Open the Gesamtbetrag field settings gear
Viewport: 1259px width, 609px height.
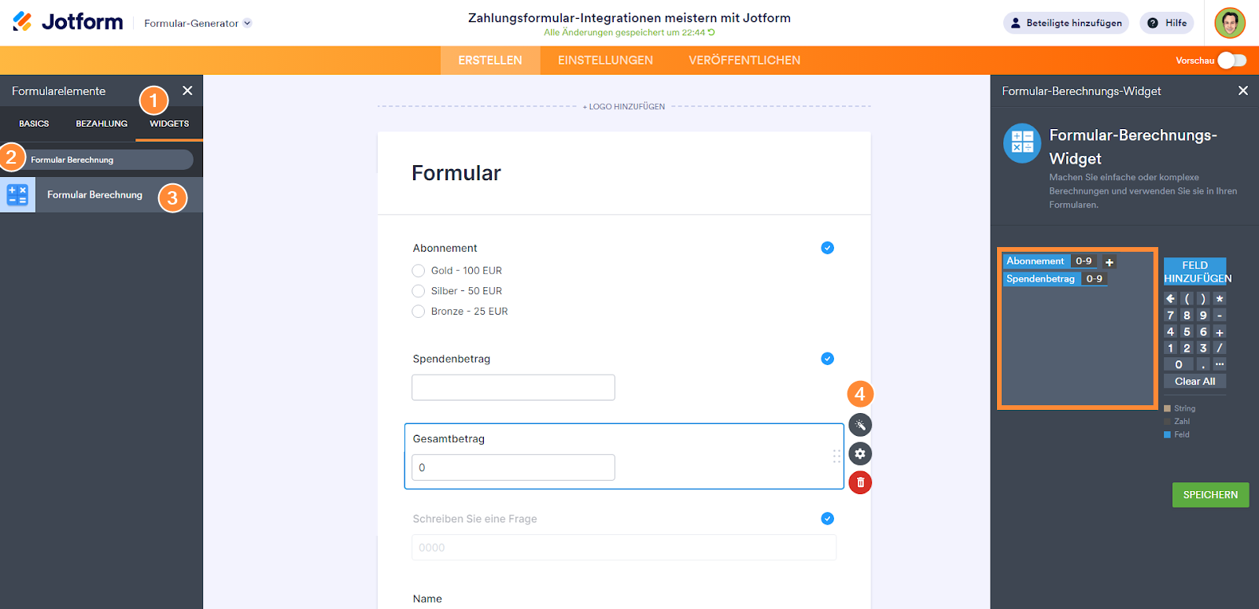point(860,454)
